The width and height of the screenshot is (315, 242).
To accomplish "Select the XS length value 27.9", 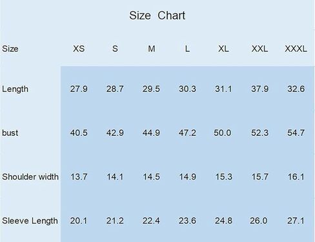I will tap(79, 89).
